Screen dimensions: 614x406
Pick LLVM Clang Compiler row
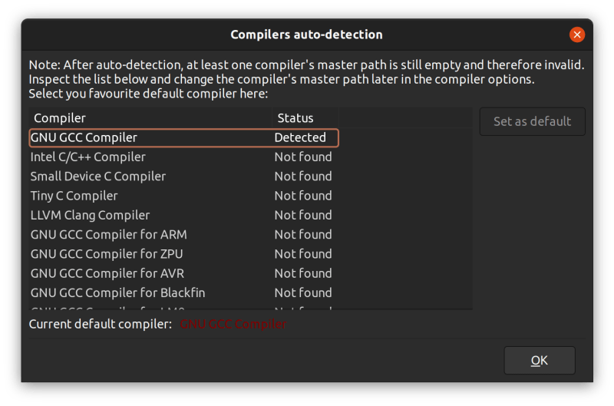tap(90, 216)
